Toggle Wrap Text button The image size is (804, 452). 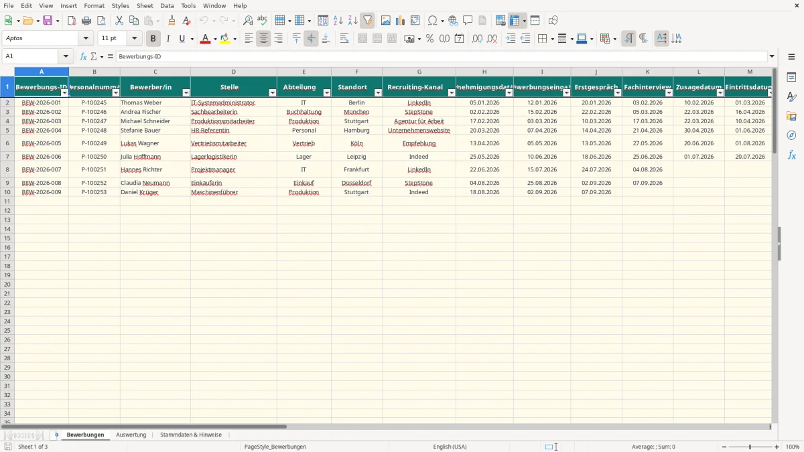(344, 39)
